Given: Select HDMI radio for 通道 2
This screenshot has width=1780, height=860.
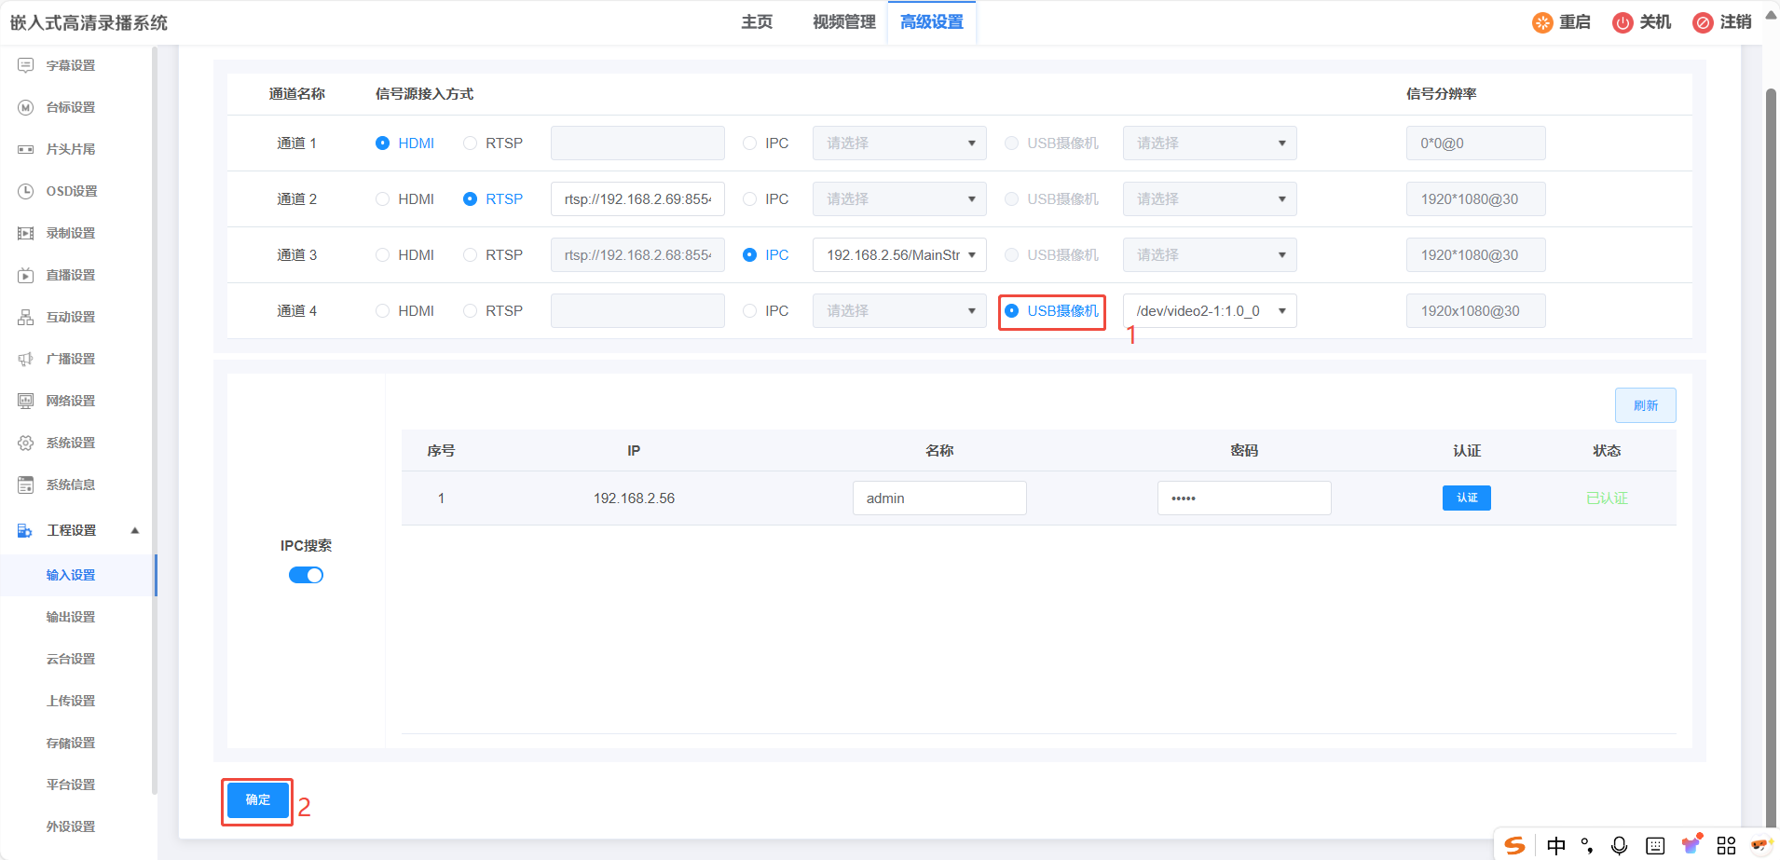Looking at the screenshot, I should pos(382,198).
